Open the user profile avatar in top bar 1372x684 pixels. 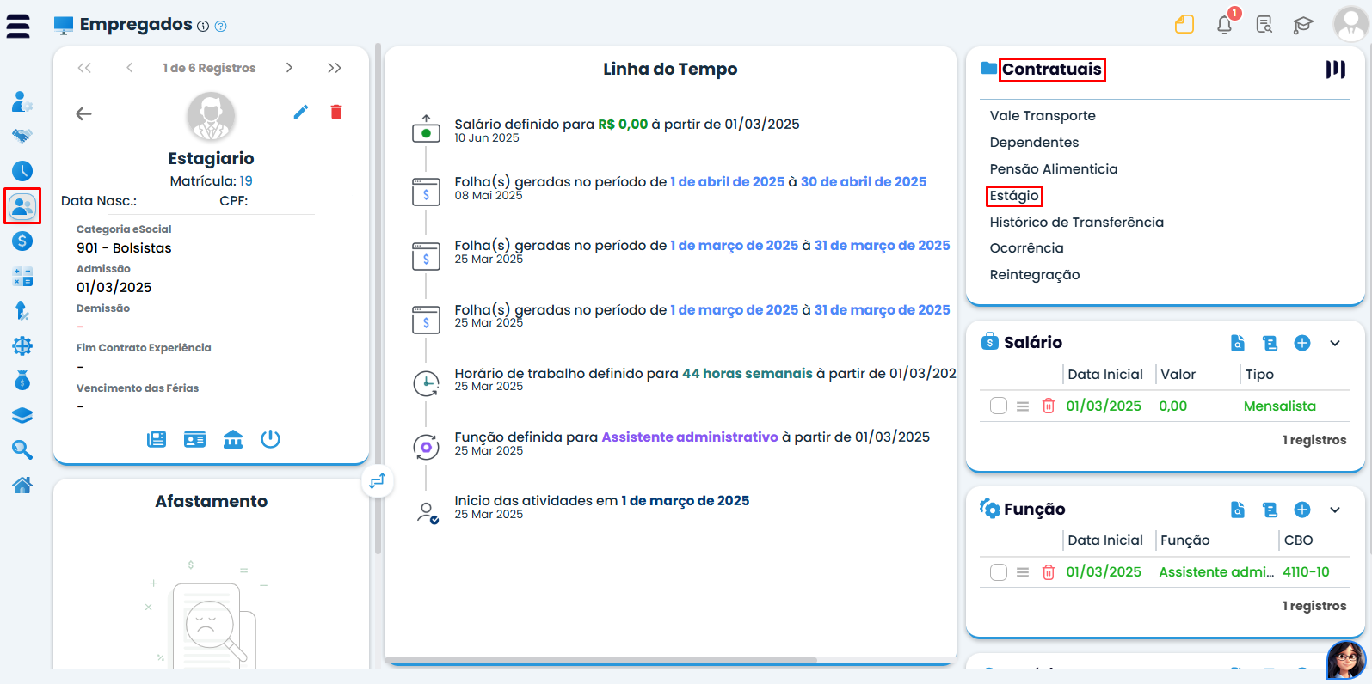pos(1350,24)
